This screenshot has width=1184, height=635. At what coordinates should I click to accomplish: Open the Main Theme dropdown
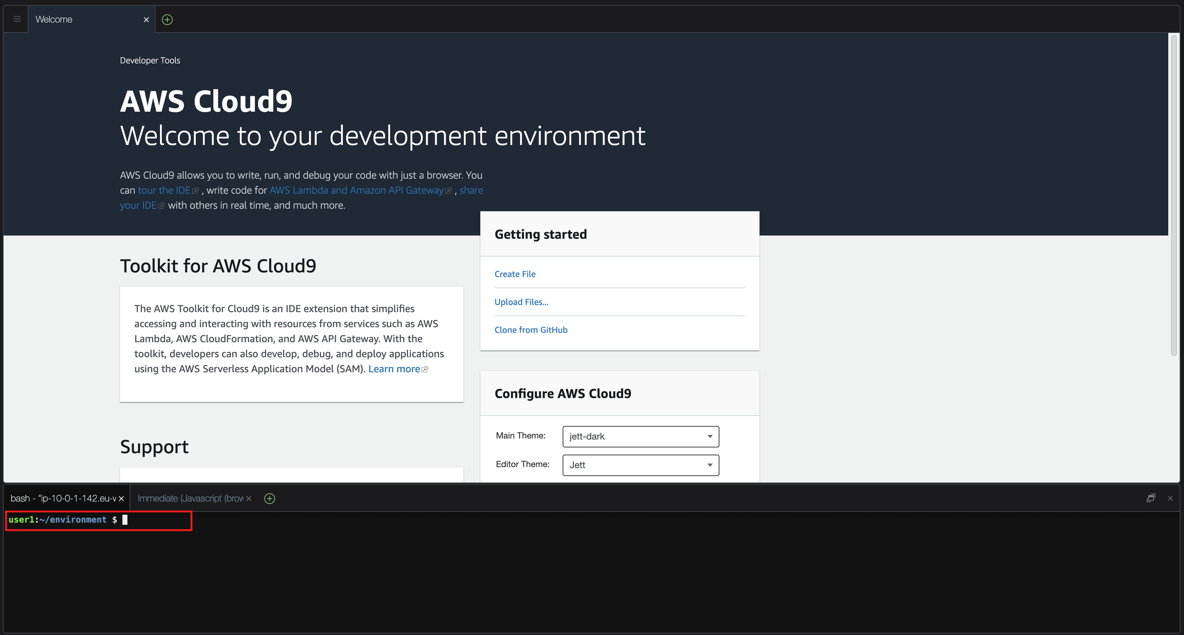(640, 436)
